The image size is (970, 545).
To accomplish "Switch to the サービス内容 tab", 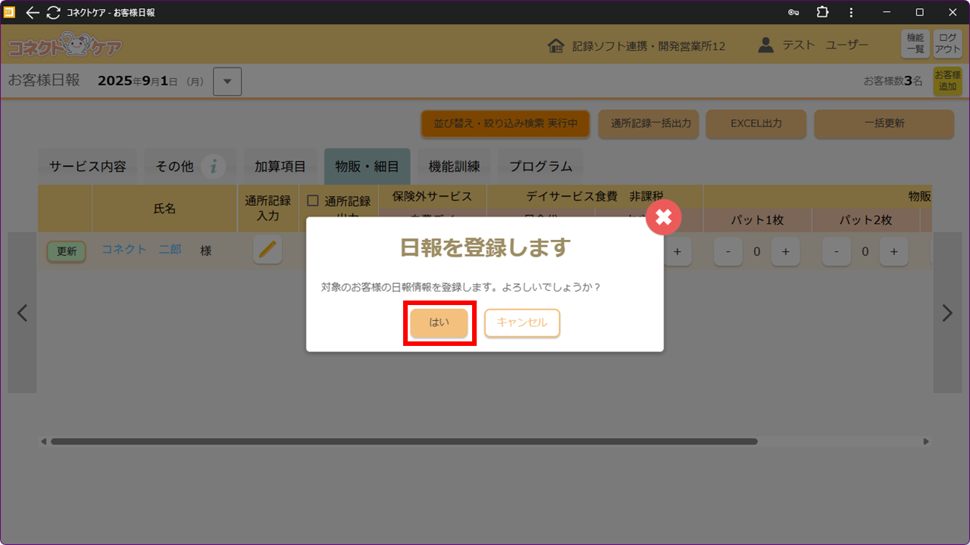I will click(x=88, y=167).
